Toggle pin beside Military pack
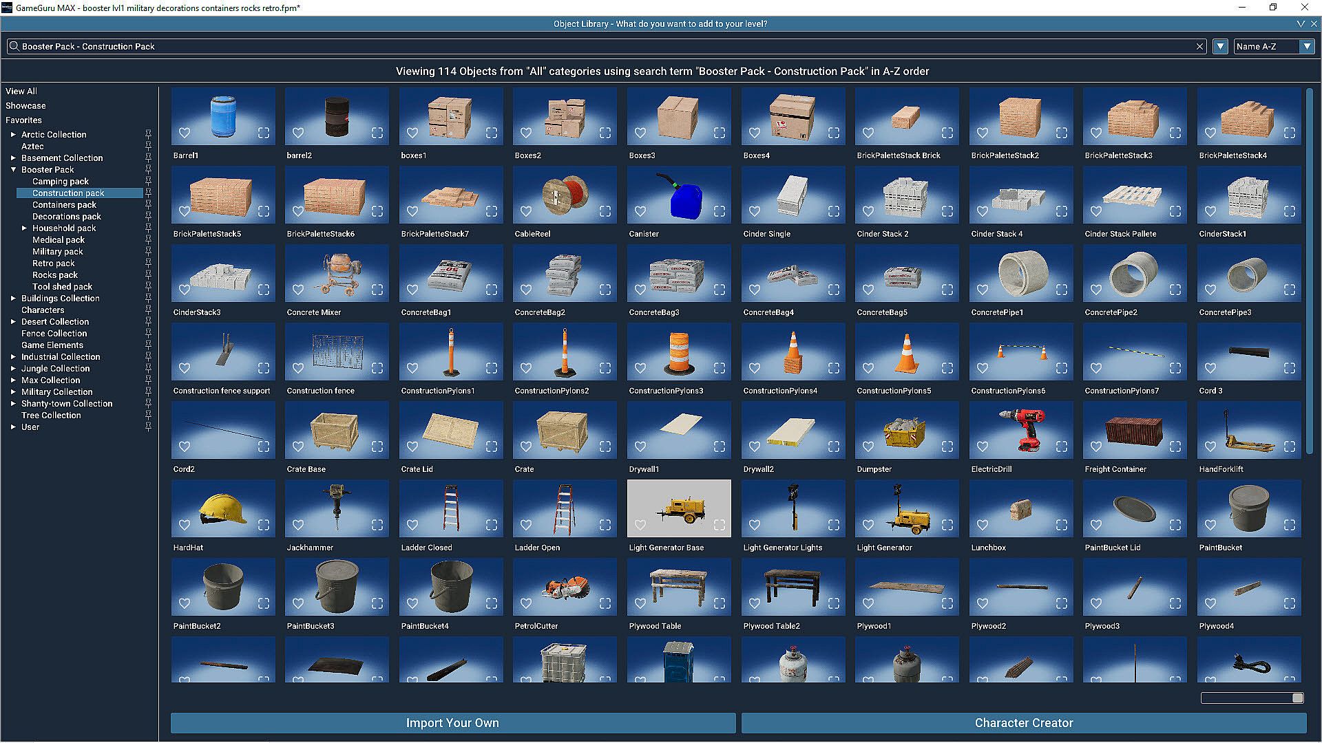Image resolution: width=1322 pixels, height=743 pixels. (148, 252)
